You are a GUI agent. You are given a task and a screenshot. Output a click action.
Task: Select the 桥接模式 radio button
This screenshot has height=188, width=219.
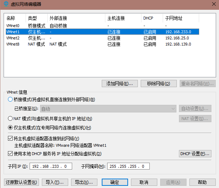pos(10,99)
